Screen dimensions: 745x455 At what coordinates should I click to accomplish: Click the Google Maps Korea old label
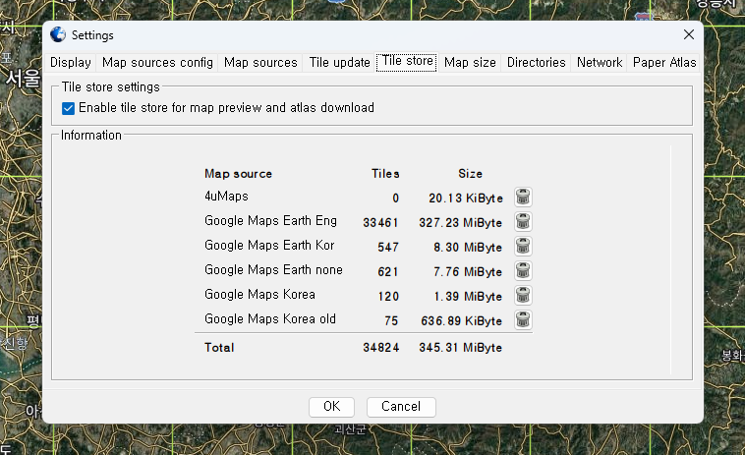click(x=270, y=318)
